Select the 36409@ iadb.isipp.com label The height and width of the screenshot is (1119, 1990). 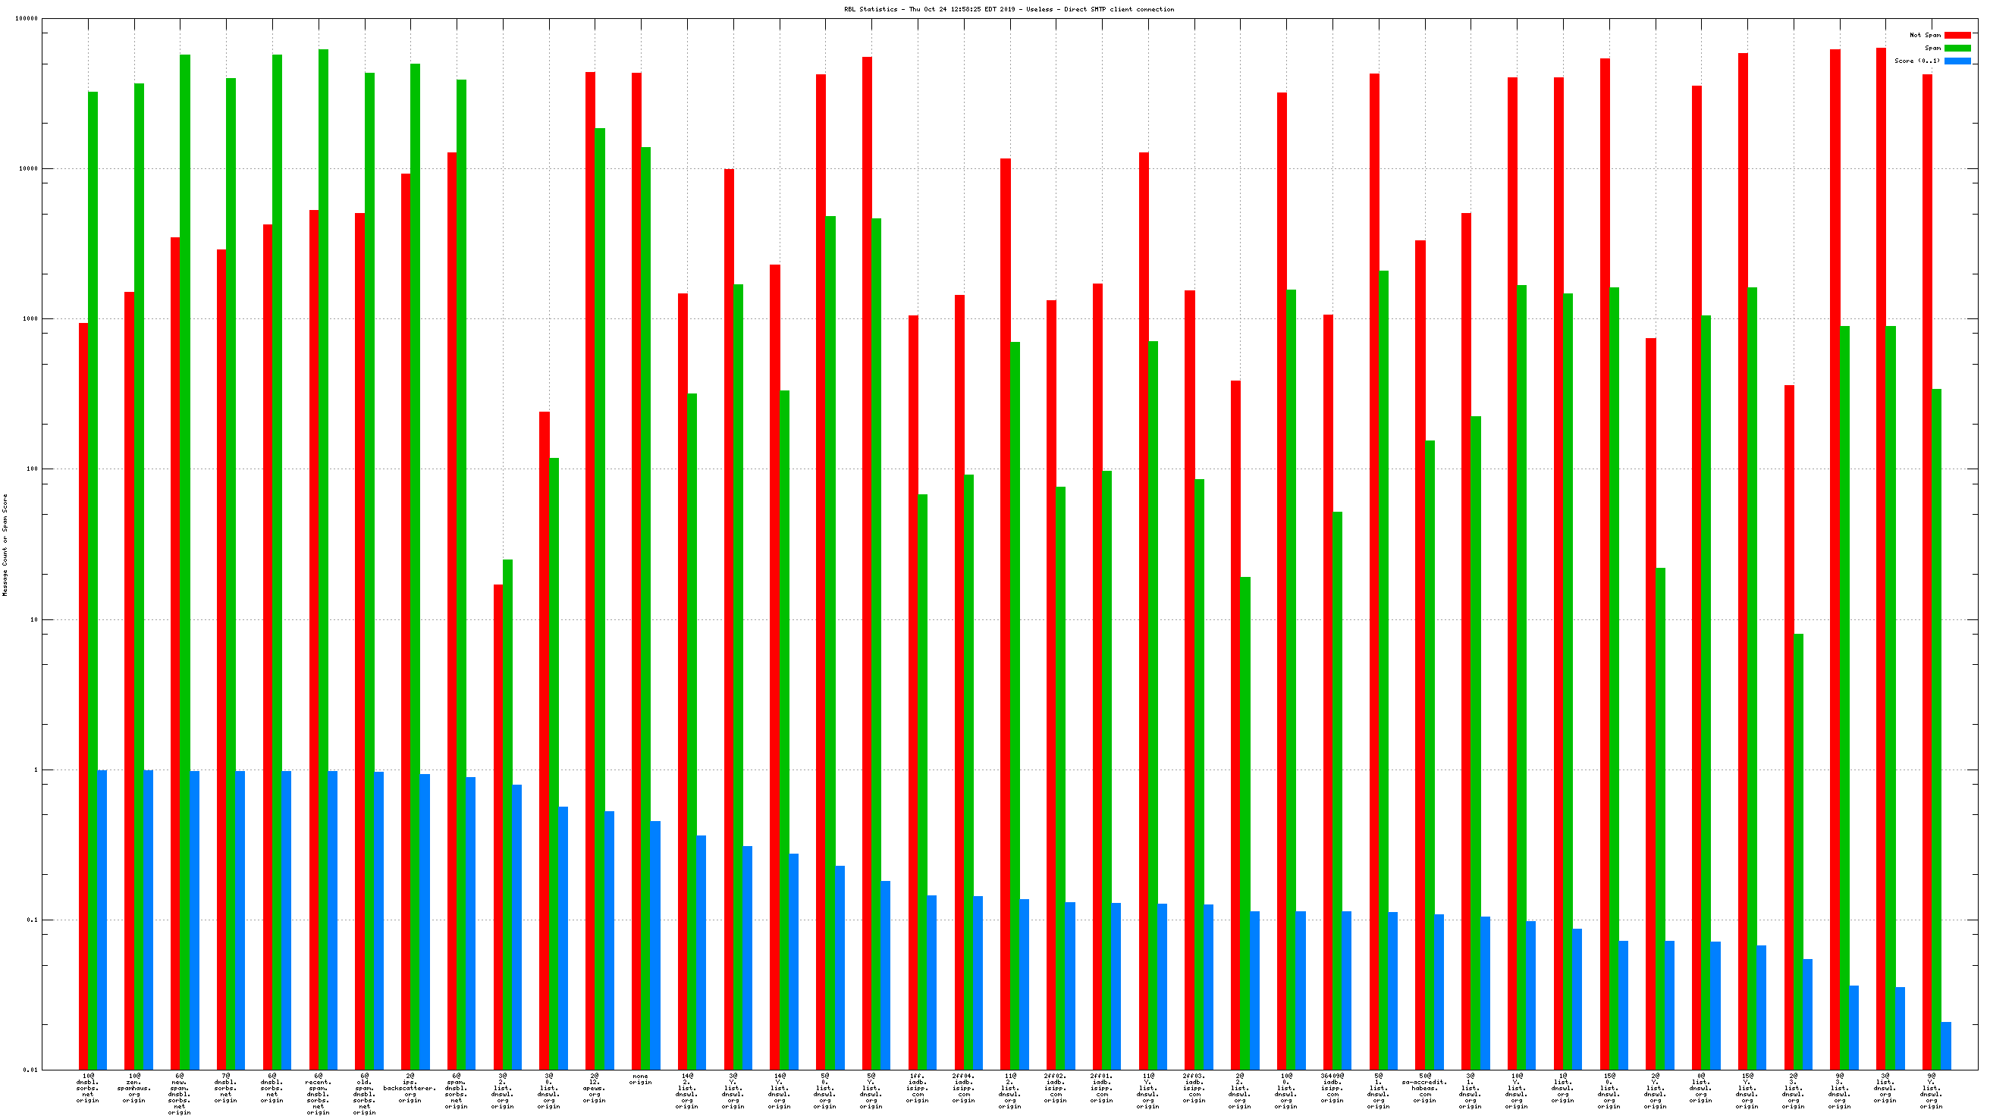[1332, 1087]
